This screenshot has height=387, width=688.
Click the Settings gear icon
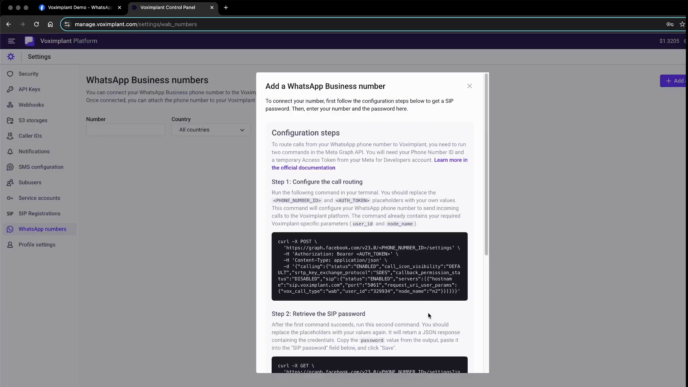(x=11, y=57)
